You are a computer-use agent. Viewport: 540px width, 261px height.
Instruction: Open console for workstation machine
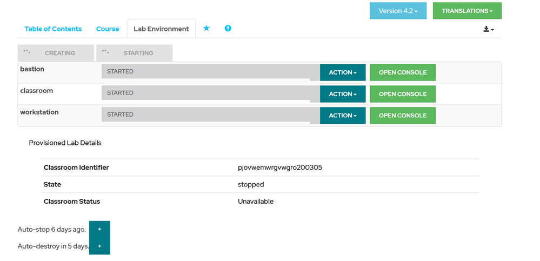click(x=403, y=116)
